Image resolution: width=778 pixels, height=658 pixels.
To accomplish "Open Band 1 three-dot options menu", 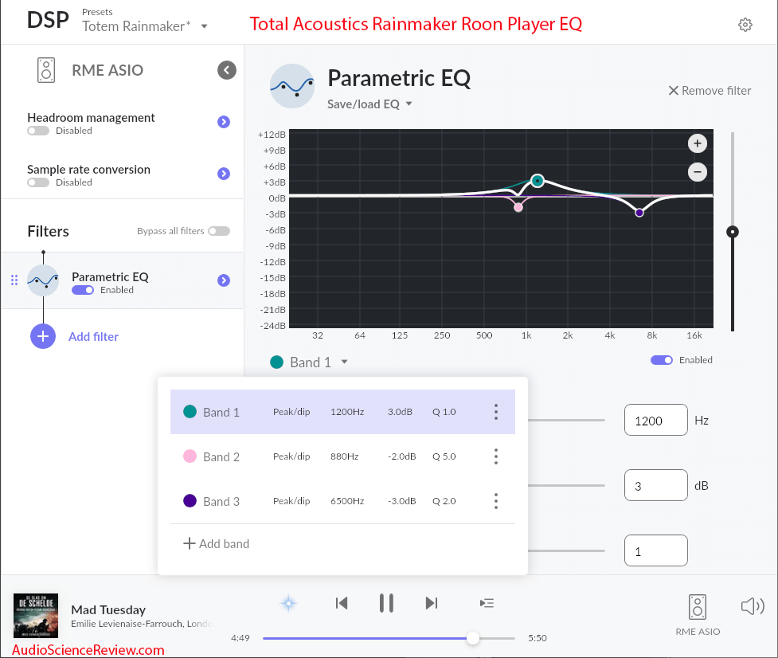I will 495,412.
